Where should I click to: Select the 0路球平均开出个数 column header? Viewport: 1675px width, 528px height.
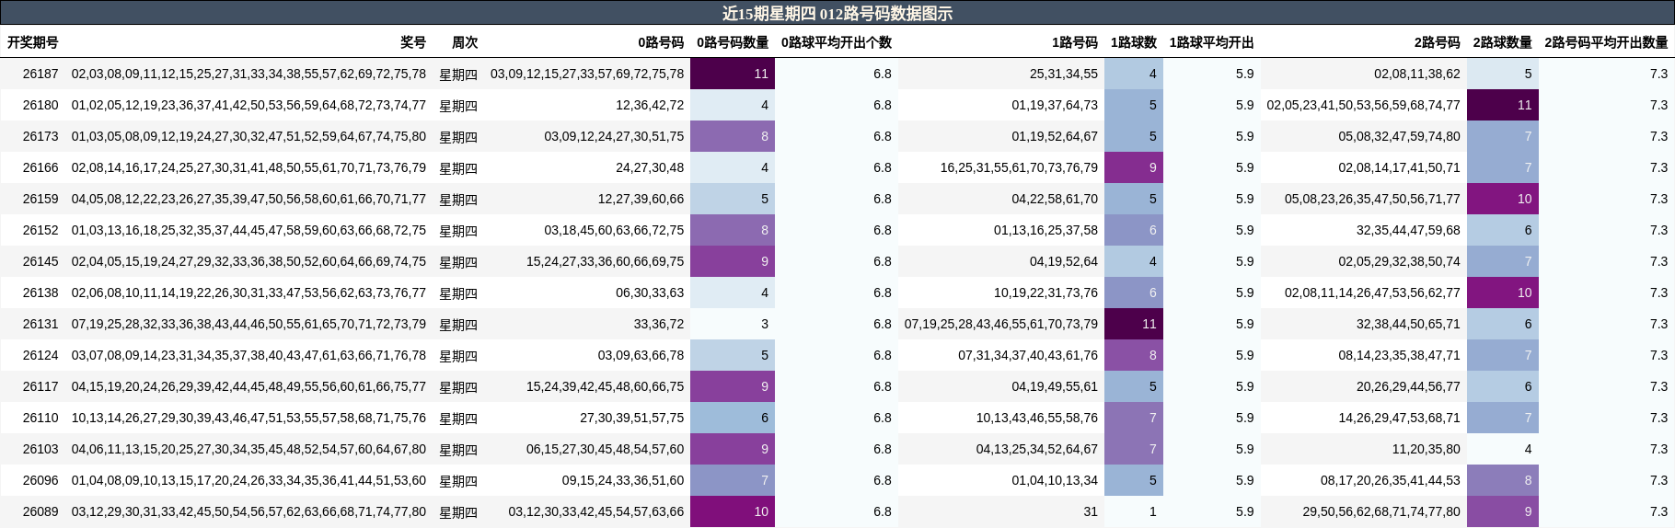837,42
